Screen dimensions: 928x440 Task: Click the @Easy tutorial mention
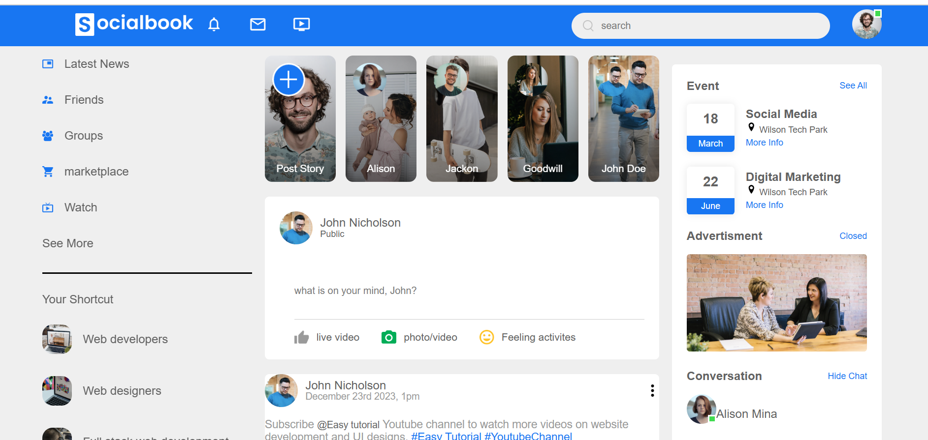(x=348, y=425)
